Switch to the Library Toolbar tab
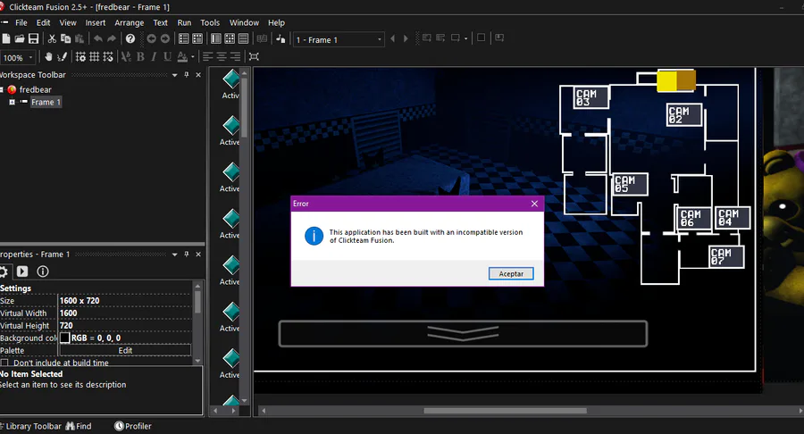804x434 pixels. point(29,426)
